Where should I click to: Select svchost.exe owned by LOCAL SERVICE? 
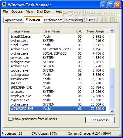tap(58, 53)
